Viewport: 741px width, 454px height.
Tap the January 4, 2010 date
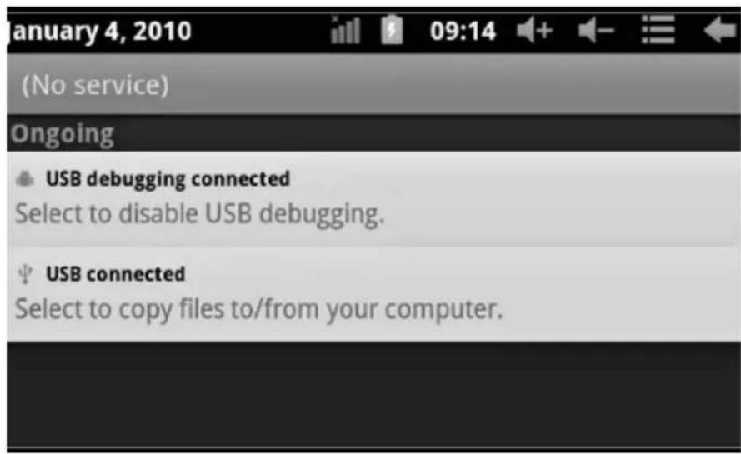click(98, 32)
